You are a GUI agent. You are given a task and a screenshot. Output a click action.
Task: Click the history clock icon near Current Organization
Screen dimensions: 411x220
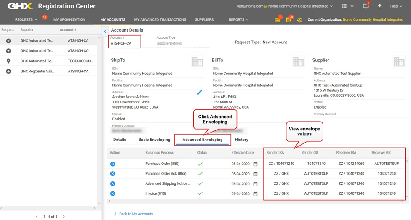[x=299, y=20]
